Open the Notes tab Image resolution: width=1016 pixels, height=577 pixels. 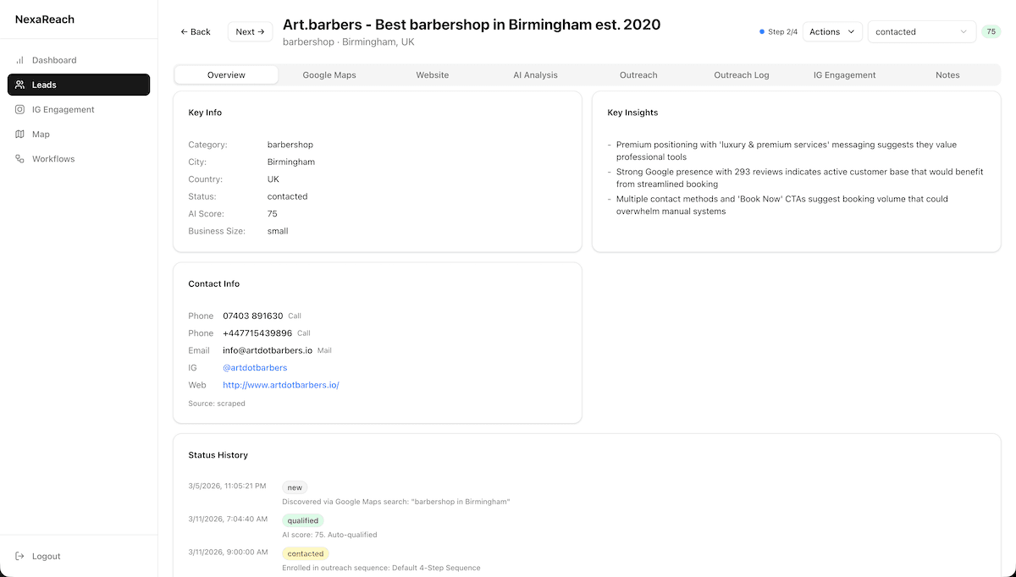[947, 74]
